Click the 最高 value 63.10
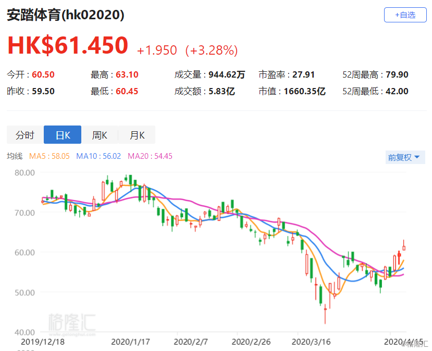Image resolution: width=432 pixels, height=351 pixels. tap(127, 74)
